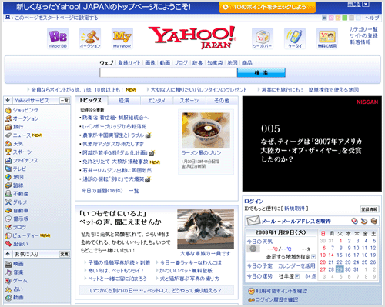The image size is (385, 307).
Task: Select the pink page theme color swatch
Action: pyautogui.click(x=331, y=18)
